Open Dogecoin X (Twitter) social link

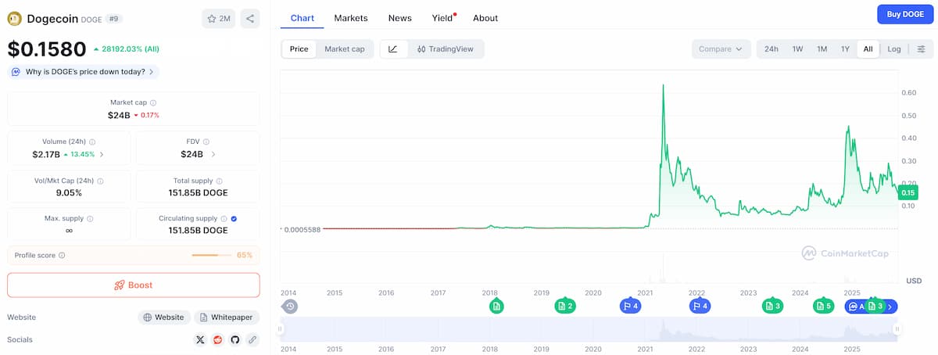point(200,340)
